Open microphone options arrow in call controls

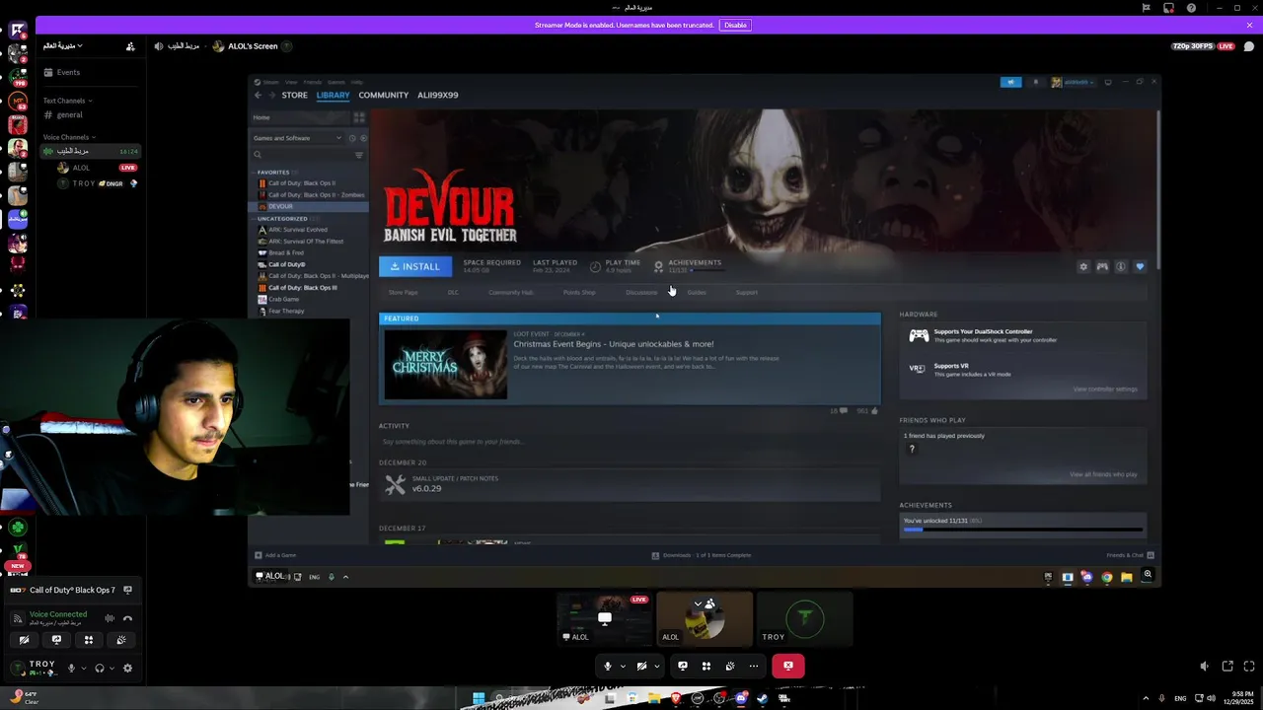[x=623, y=667]
